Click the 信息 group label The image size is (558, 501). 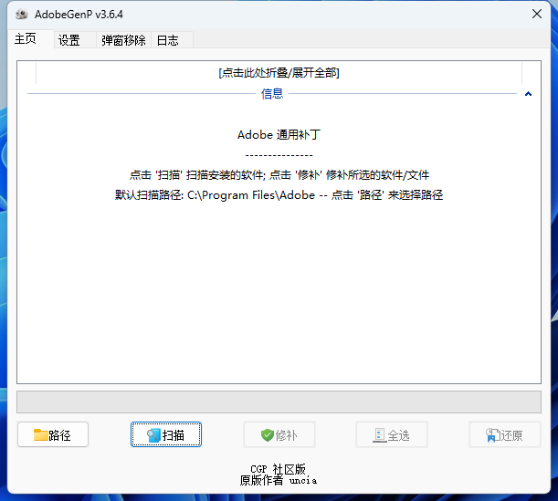point(272,94)
